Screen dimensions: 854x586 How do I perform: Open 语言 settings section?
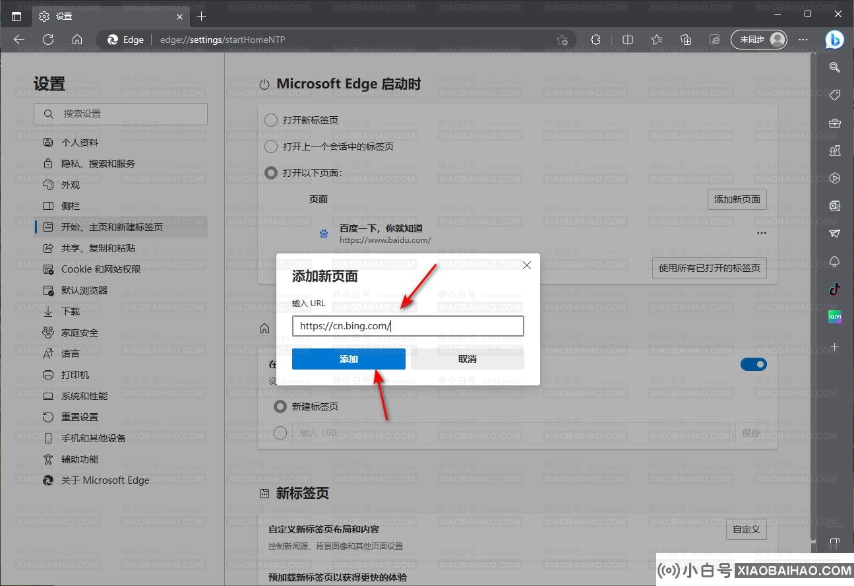pos(121,354)
